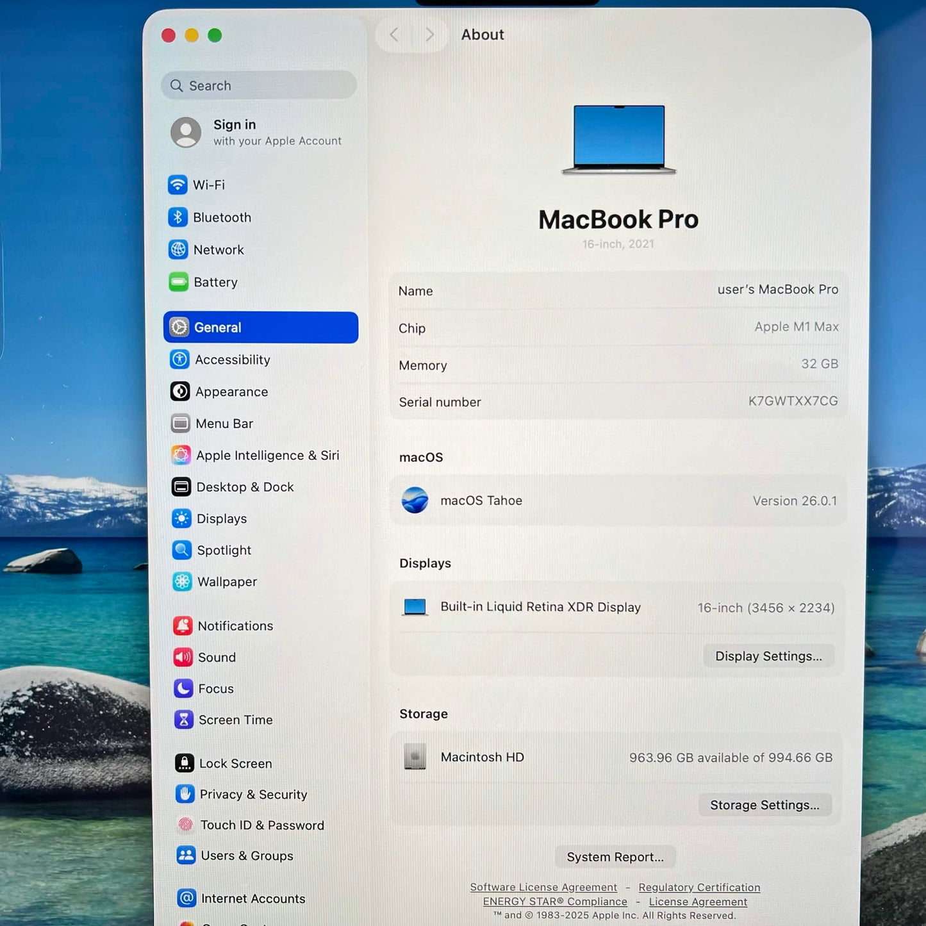Viewport: 926px width, 926px height.
Task: Click the Internet Accounts @ icon
Action: point(186,898)
